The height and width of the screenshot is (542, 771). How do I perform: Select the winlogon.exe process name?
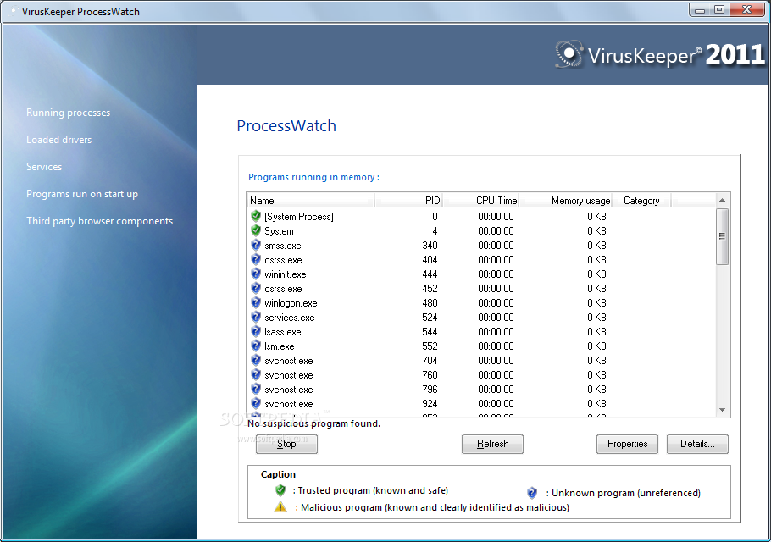tap(291, 303)
